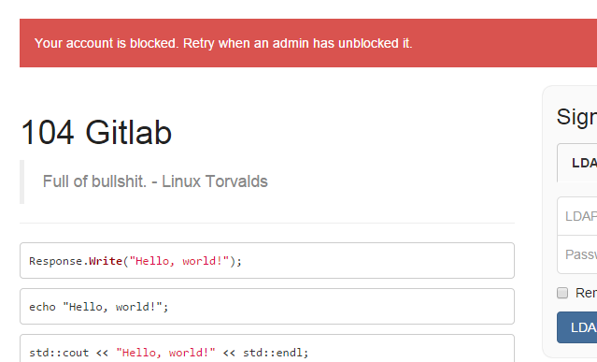Image resolution: width=597 pixels, height=362 pixels.
Task: Select the bold Write keyword in the first snippet
Action: (106, 261)
